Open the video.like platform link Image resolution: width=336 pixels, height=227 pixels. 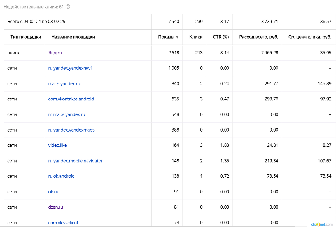click(x=57, y=145)
